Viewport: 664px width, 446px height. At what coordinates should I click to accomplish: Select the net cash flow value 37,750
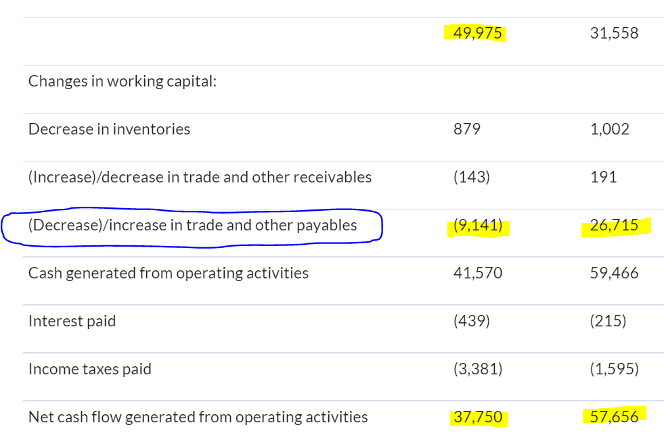pos(478,417)
